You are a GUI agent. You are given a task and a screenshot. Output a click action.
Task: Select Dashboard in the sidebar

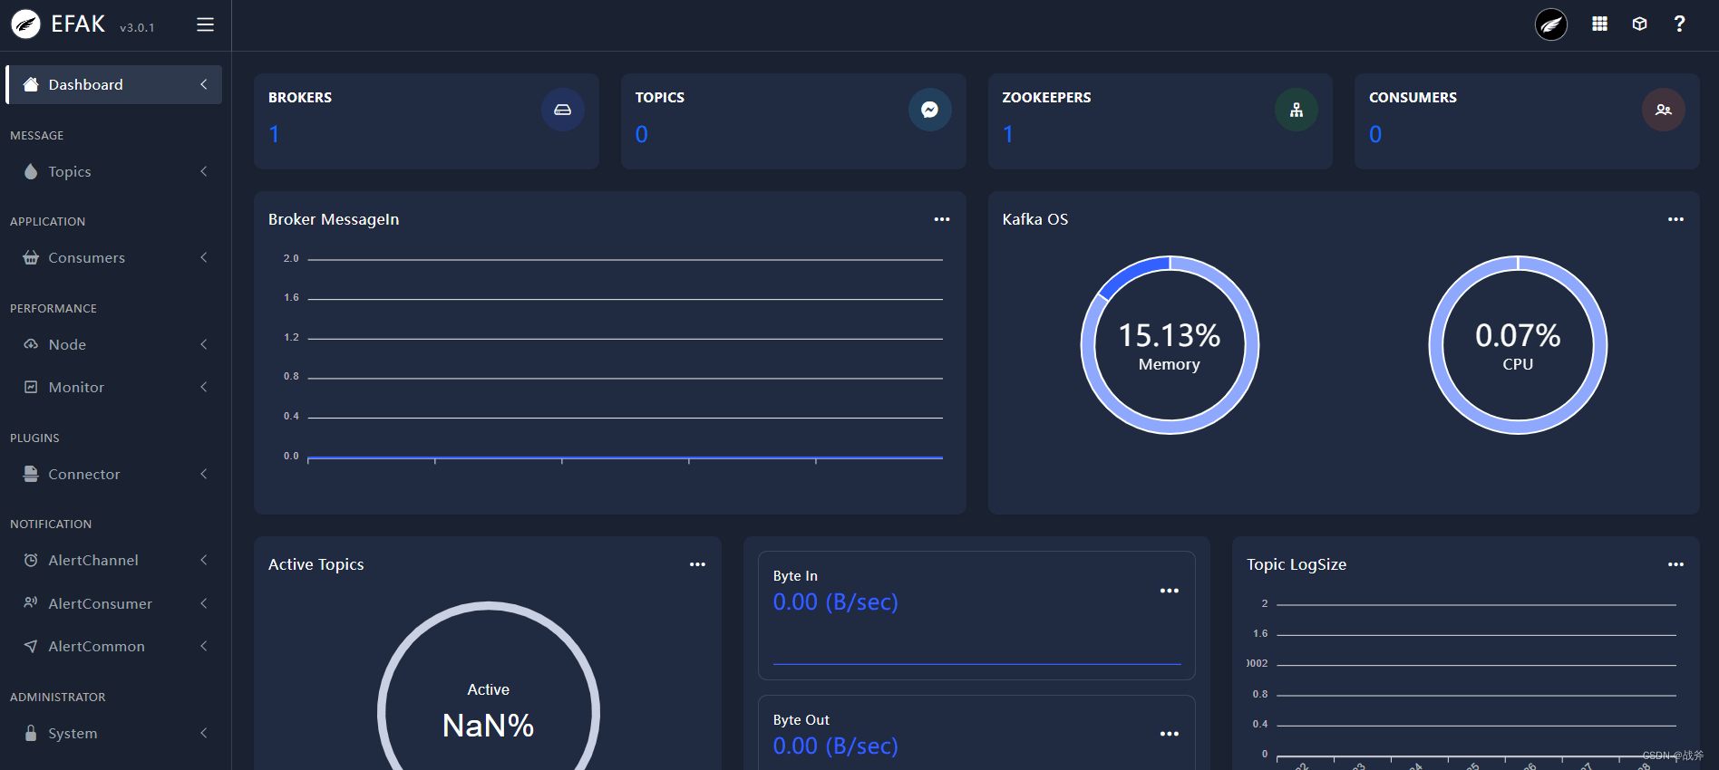coord(114,84)
